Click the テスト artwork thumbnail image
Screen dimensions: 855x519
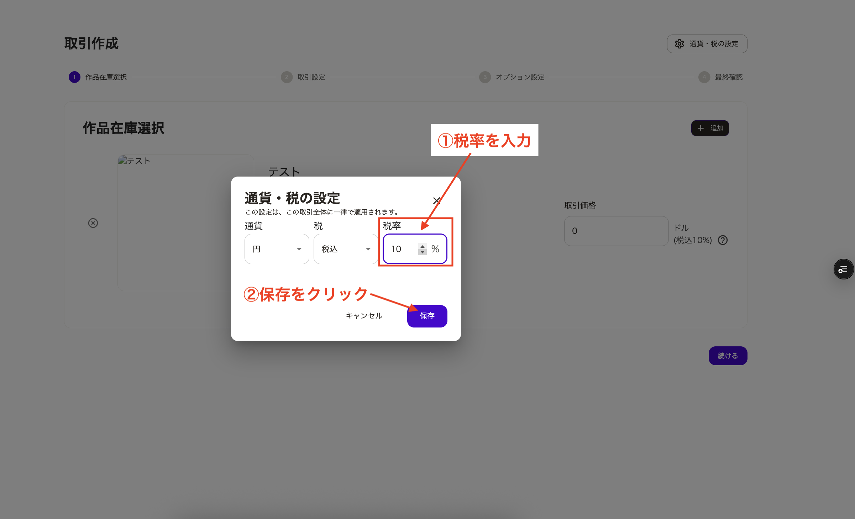tap(185, 223)
